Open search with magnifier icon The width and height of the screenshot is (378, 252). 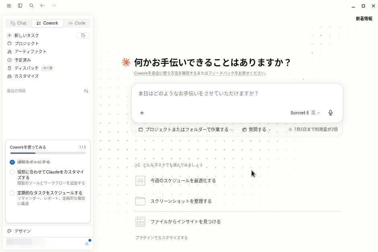click(31, 6)
